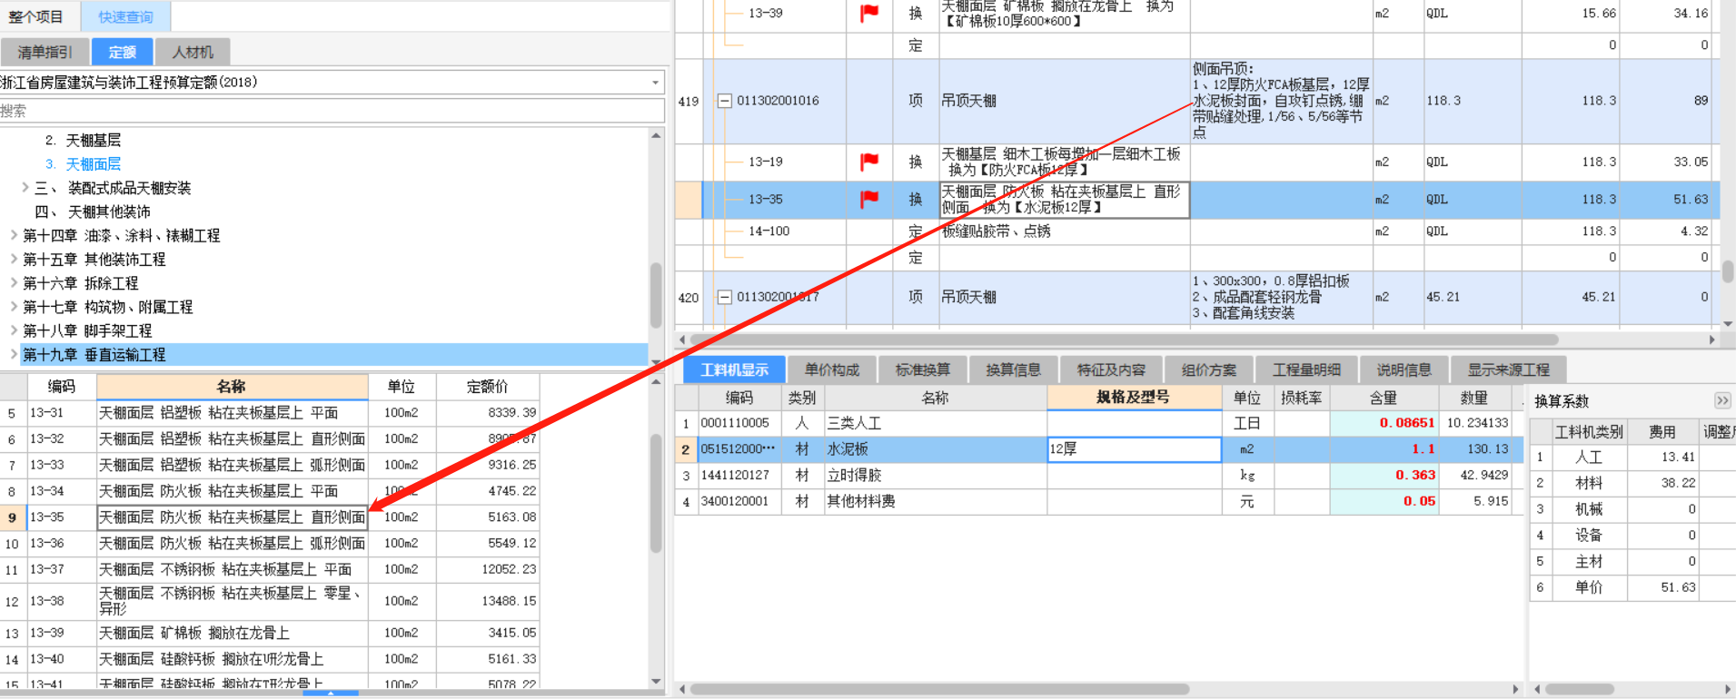Viewport: 1736px width, 699px height.
Task: Open the 显示来源工程 tab
Action: [x=1508, y=369]
